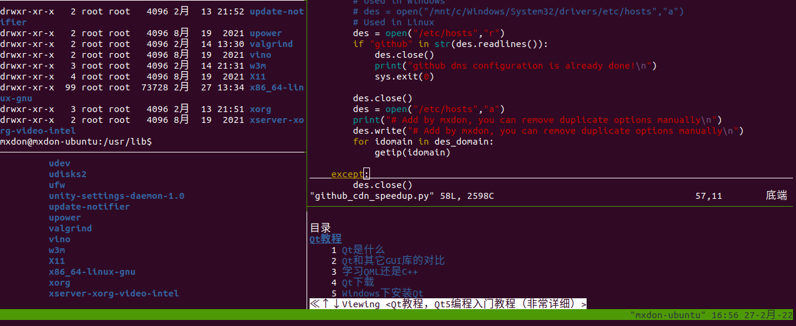
Task: Click the ↓ down arrow in w3m status line
Action: click(336, 304)
